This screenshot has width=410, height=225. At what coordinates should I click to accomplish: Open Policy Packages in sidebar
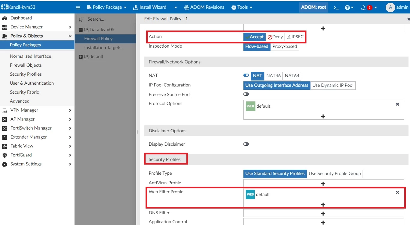click(x=37, y=45)
